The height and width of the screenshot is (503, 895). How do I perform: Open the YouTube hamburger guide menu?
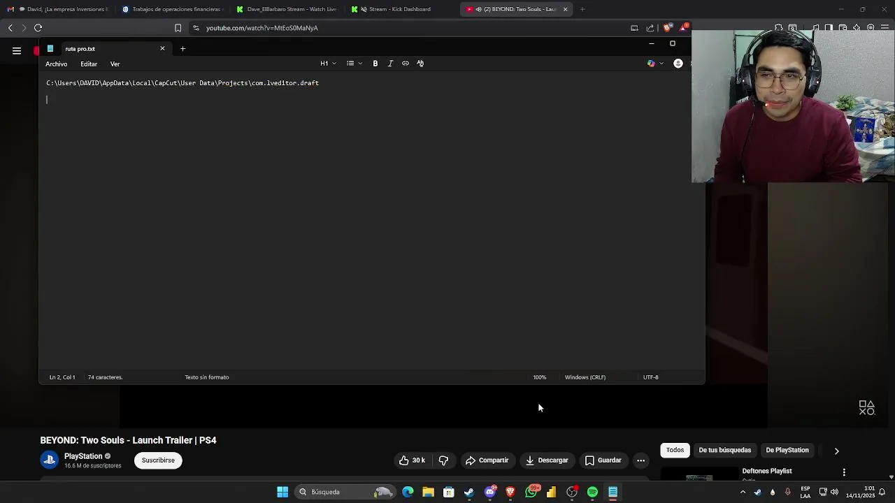coord(17,50)
